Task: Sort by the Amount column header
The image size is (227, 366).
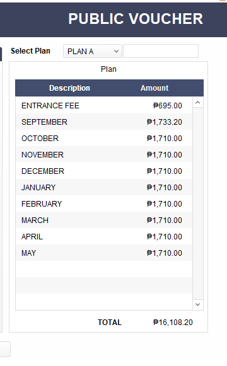Action: (154, 88)
